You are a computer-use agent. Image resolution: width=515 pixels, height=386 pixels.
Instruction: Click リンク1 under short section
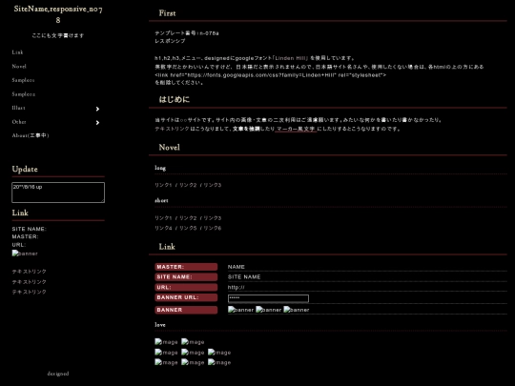163,218
